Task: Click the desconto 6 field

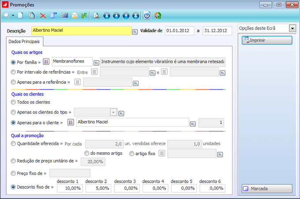Action: click(212, 188)
